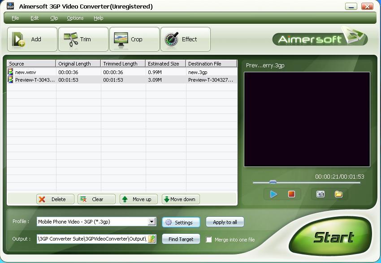Click Apply to all profiles
The width and height of the screenshot is (381, 263).
225,221
